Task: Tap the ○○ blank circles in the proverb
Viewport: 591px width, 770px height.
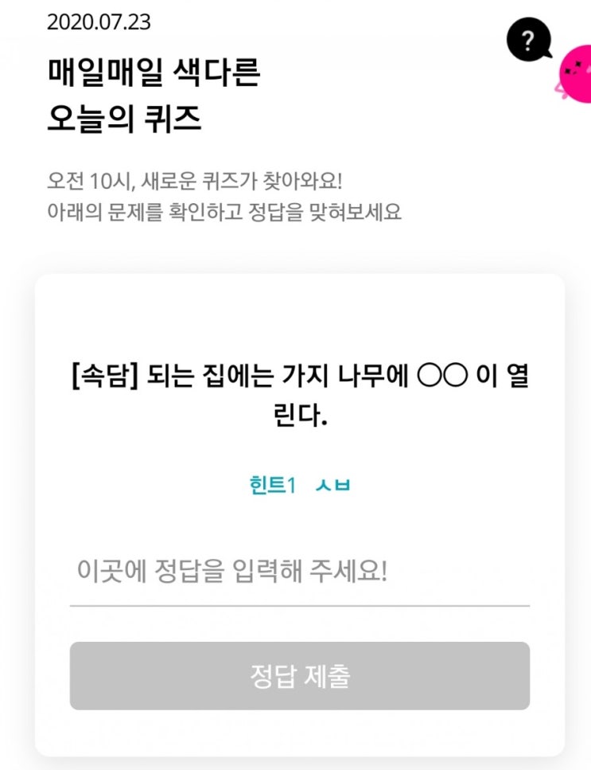Action: tap(442, 377)
